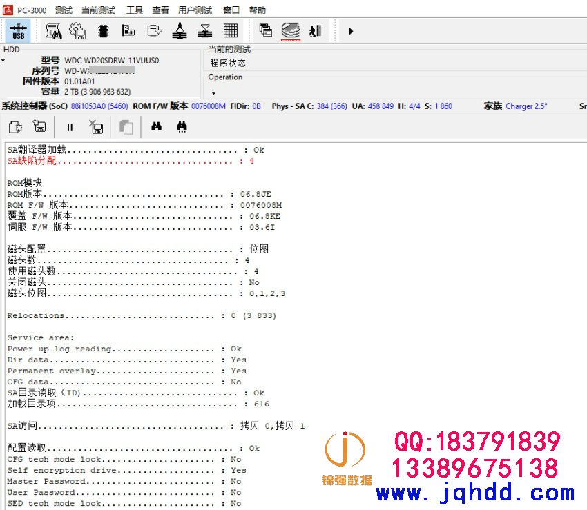Click the Master Password log line
The image size is (587, 510).
click(124, 481)
